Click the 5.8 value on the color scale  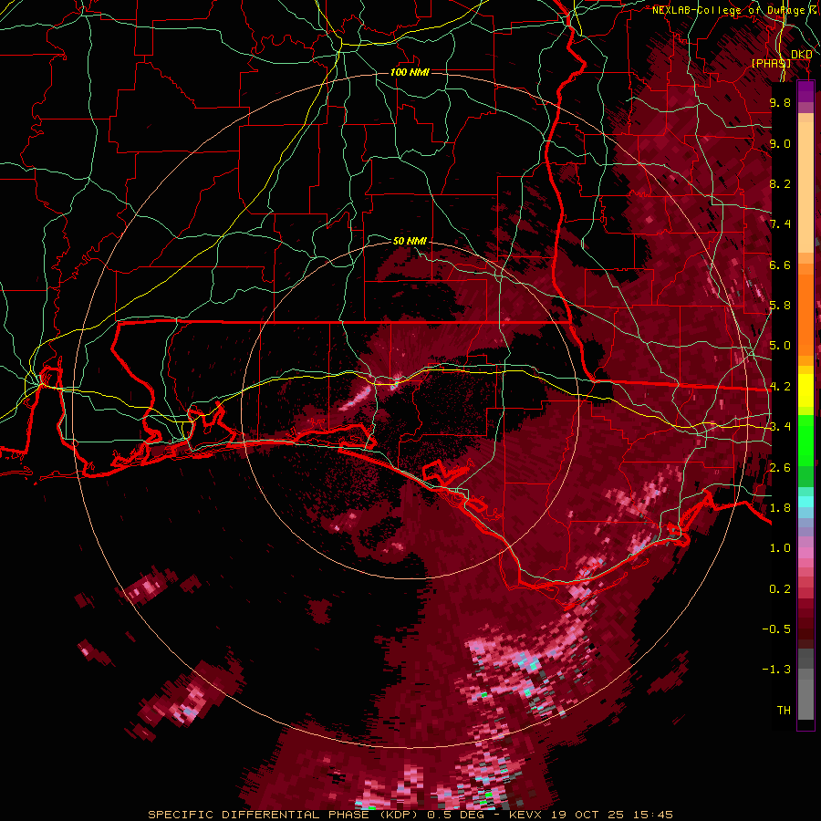780,306
